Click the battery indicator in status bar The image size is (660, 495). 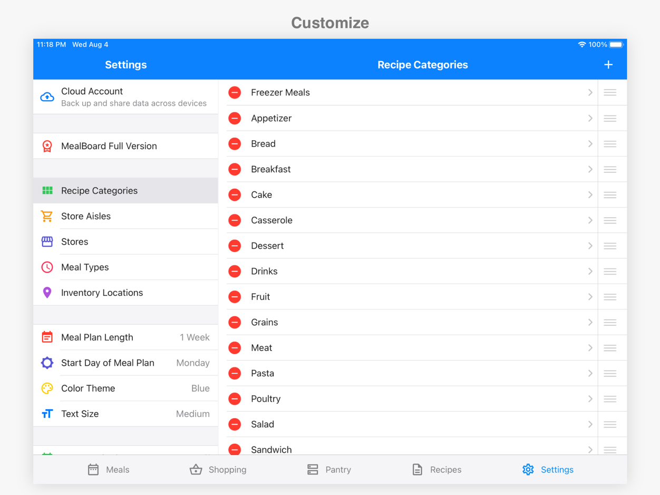point(616,45)
